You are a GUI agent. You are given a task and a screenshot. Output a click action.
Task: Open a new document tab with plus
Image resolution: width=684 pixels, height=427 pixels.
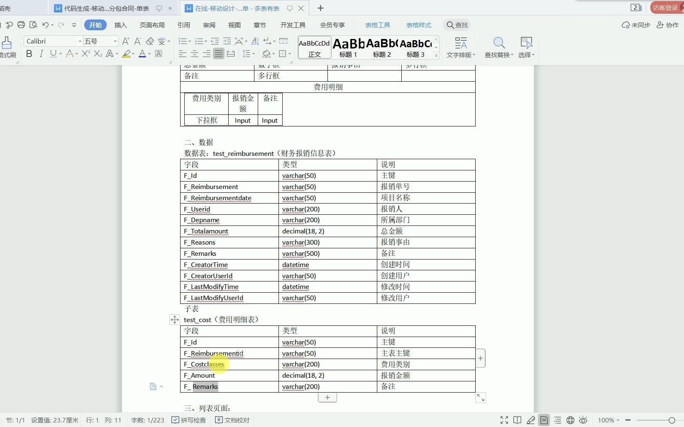click(x=320, y=8)
